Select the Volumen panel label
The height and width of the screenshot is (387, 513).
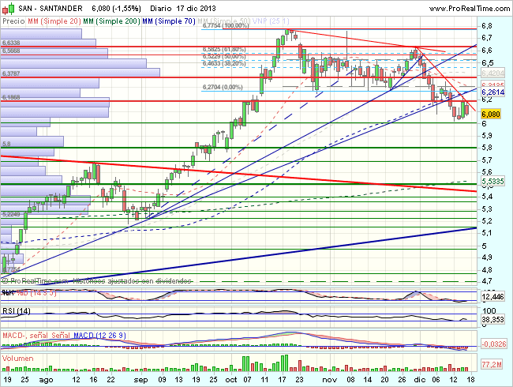tap(17, 359)
